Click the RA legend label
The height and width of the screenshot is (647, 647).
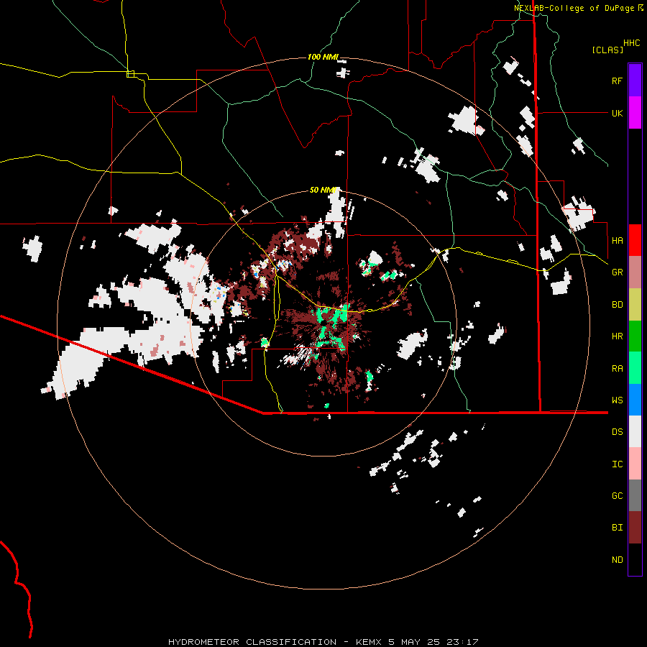(x=617, y=369)
